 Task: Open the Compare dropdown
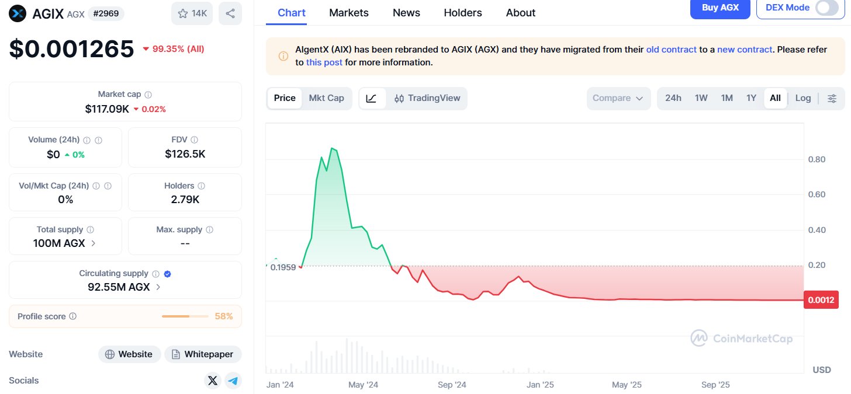618,98
